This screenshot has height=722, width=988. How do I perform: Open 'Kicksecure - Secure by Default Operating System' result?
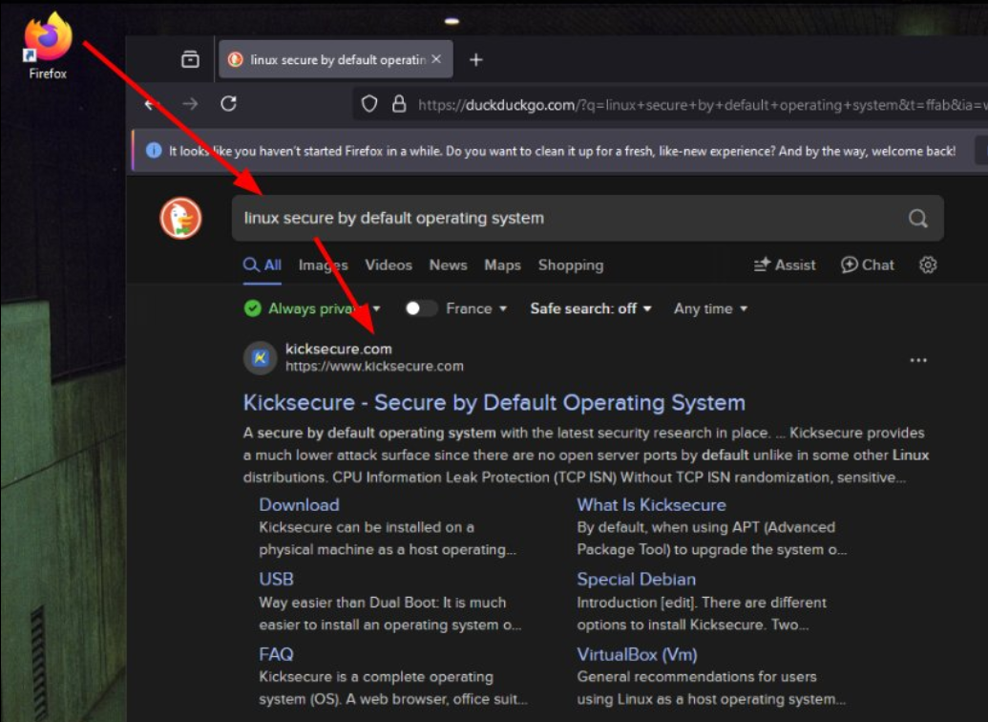tap(494, 402)
